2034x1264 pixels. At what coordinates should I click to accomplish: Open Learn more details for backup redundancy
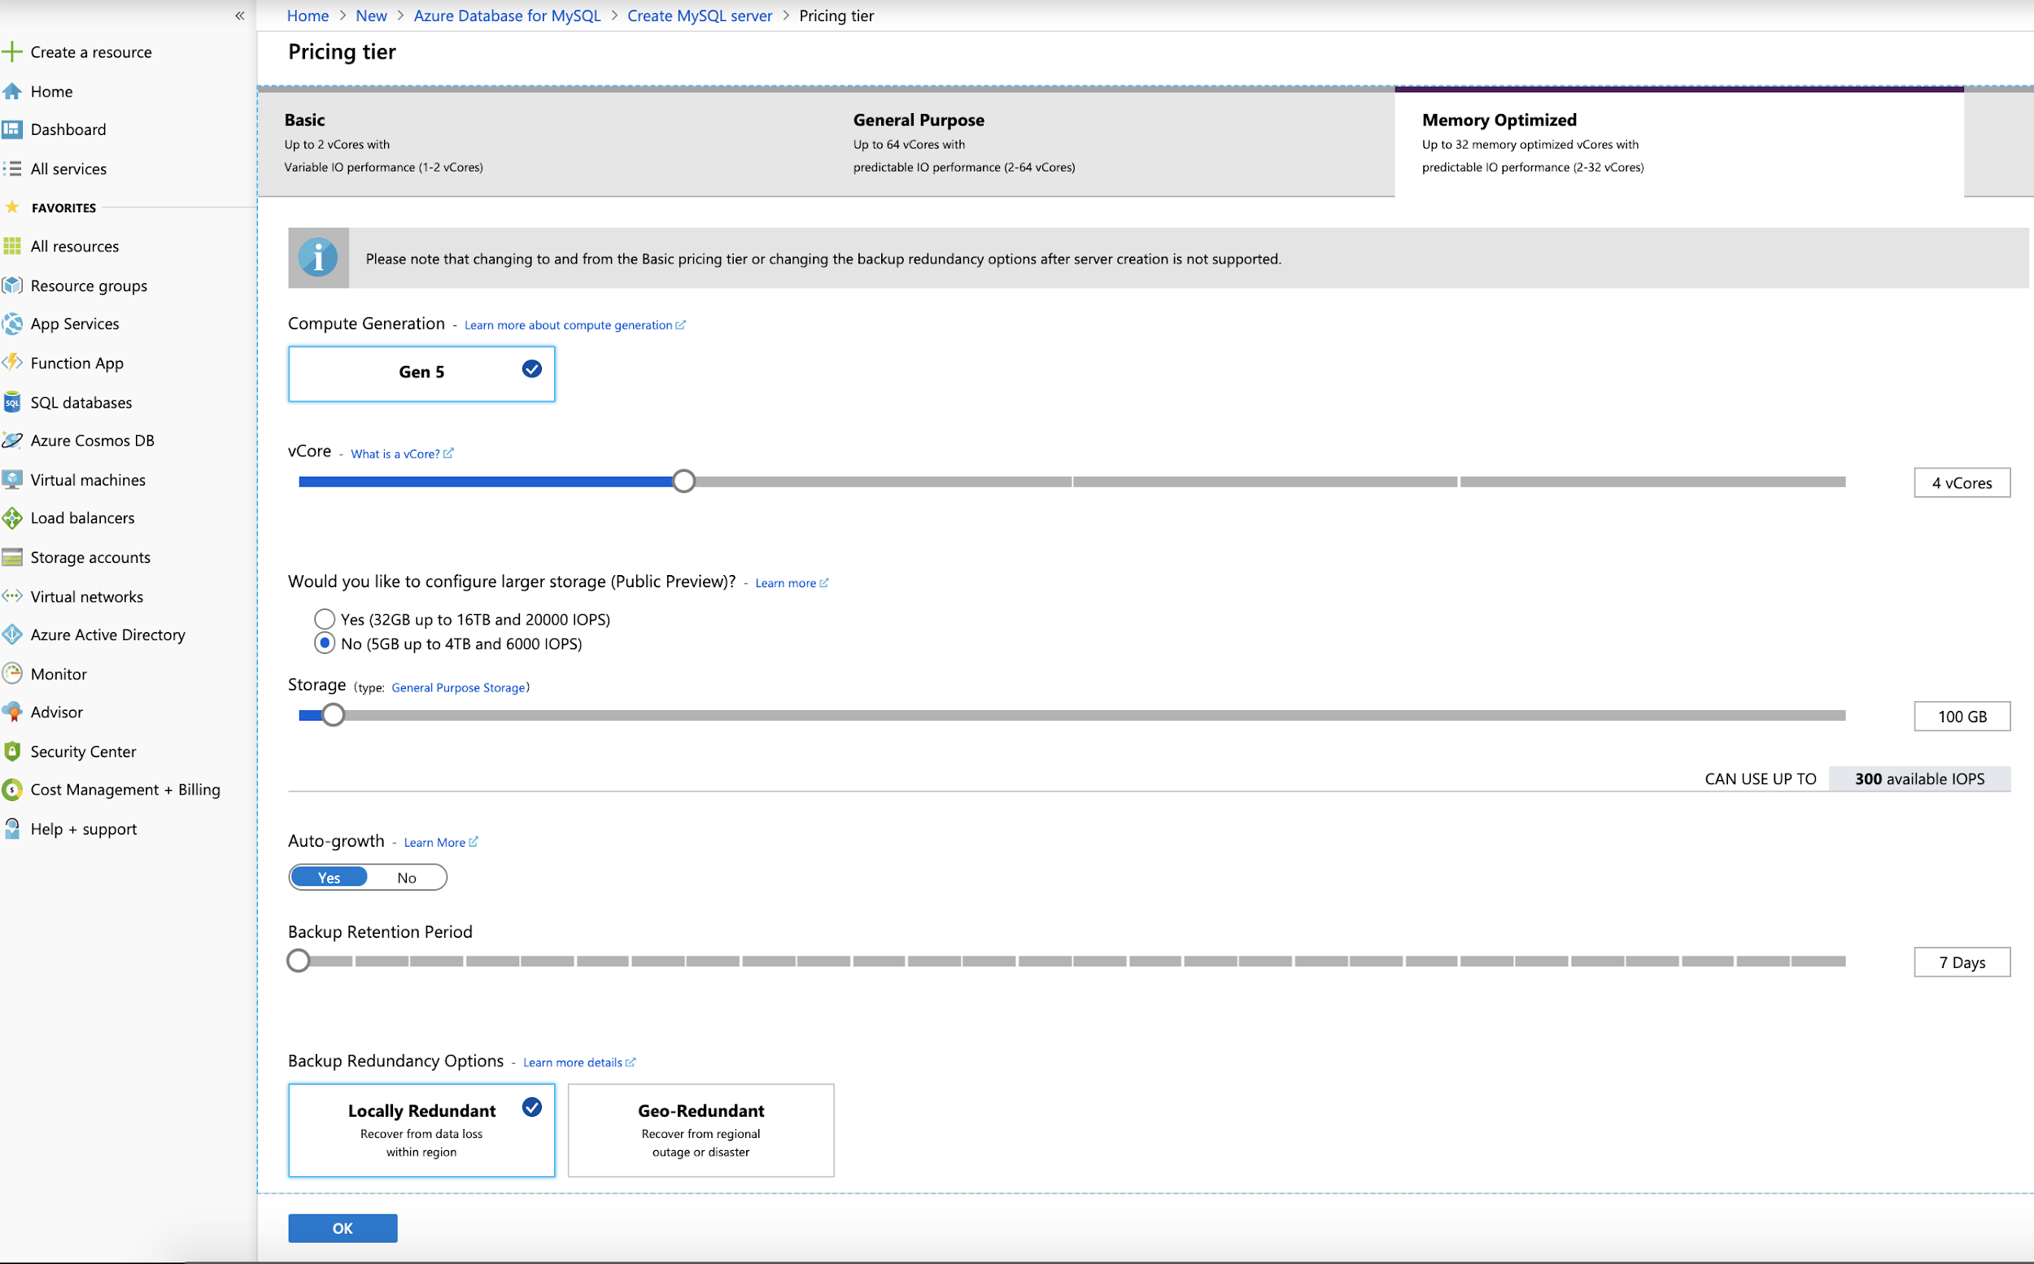[x=579, y=1062]
